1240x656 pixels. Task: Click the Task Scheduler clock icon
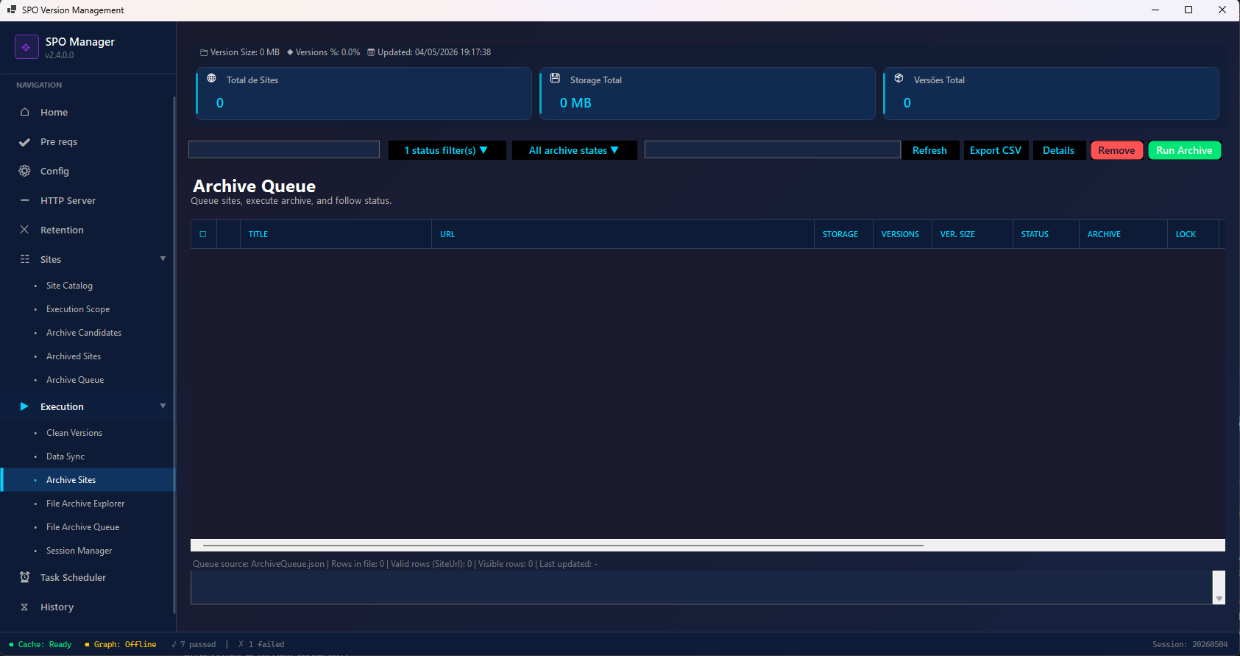click(25, 577)
